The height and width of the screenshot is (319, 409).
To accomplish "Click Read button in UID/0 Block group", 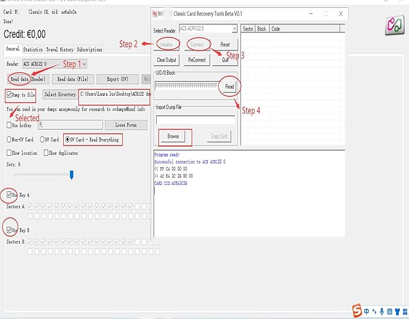I will [x=229, y=87].
